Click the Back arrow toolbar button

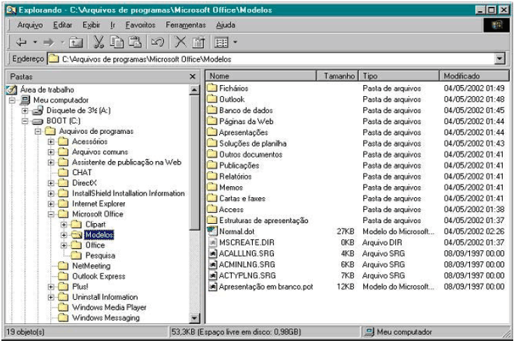[20, 42]
